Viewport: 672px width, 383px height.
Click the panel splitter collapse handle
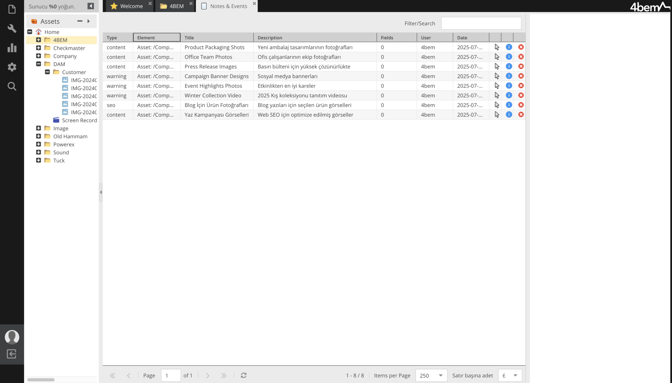point(101,192)
